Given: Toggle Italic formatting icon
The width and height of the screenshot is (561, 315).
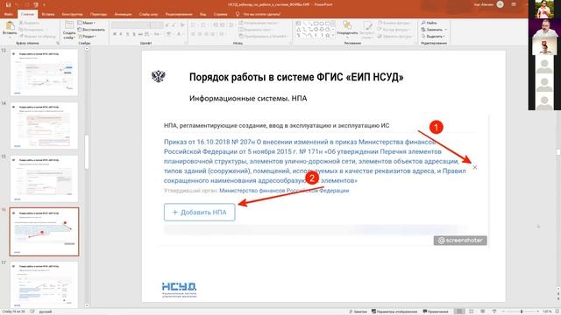Looking at the screenshot, I should pos(121,34).
